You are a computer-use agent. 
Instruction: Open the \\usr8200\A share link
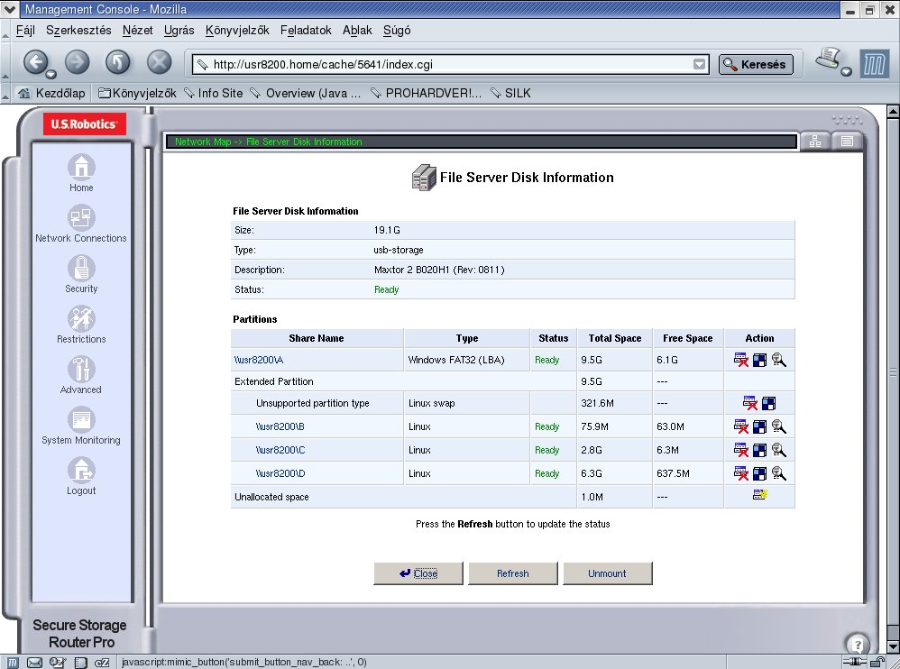pos(259,360)
